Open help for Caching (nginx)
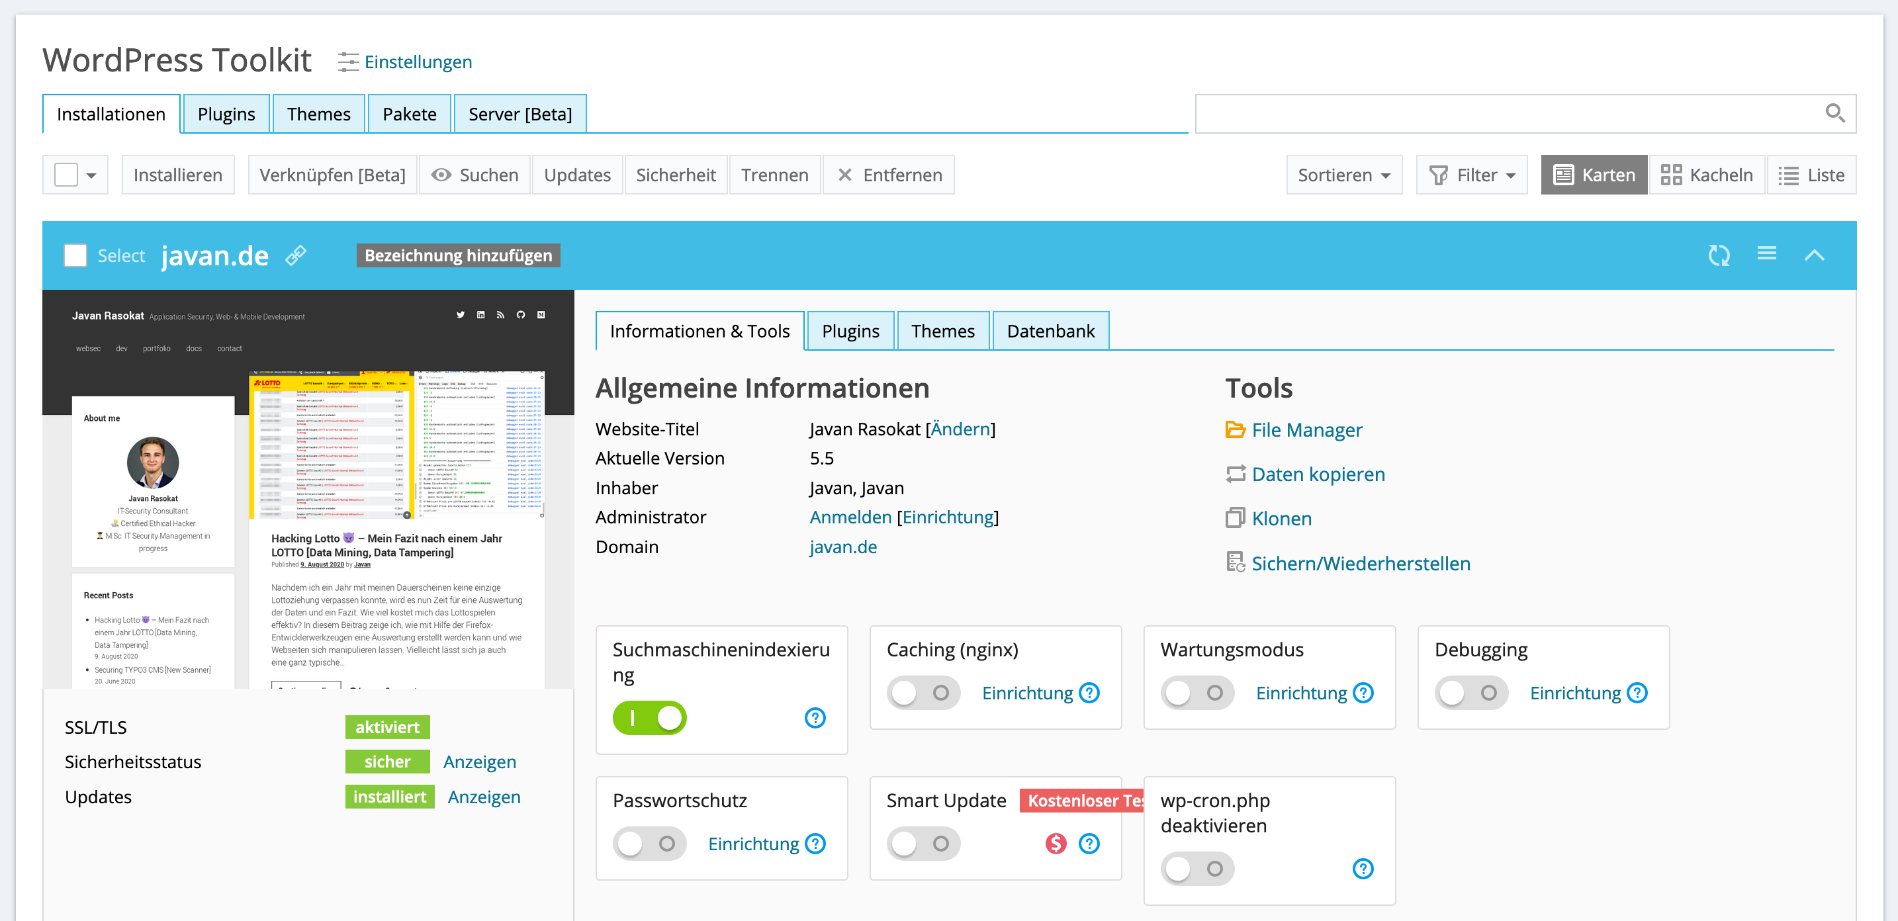This screenshot has height=921, width=1898. point(1089,693)
